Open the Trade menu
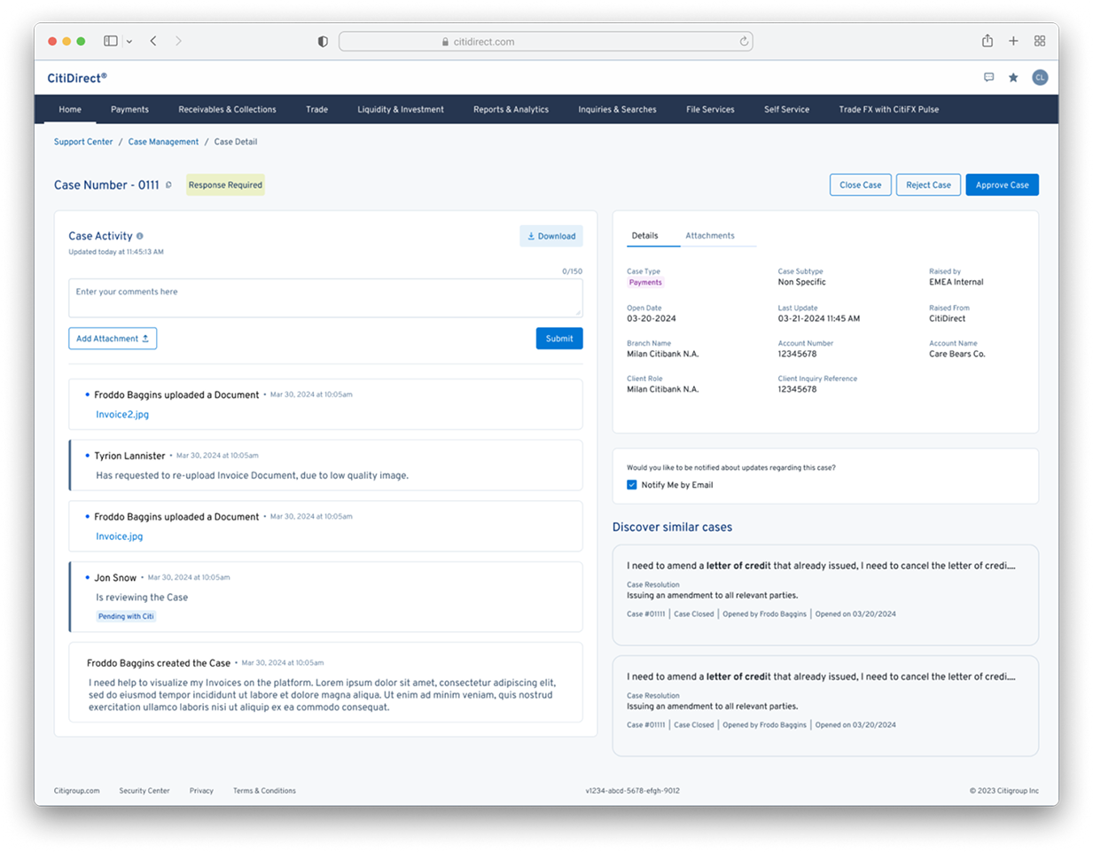Viewport: 1093px width, 852px height. [x=316, y=109]
